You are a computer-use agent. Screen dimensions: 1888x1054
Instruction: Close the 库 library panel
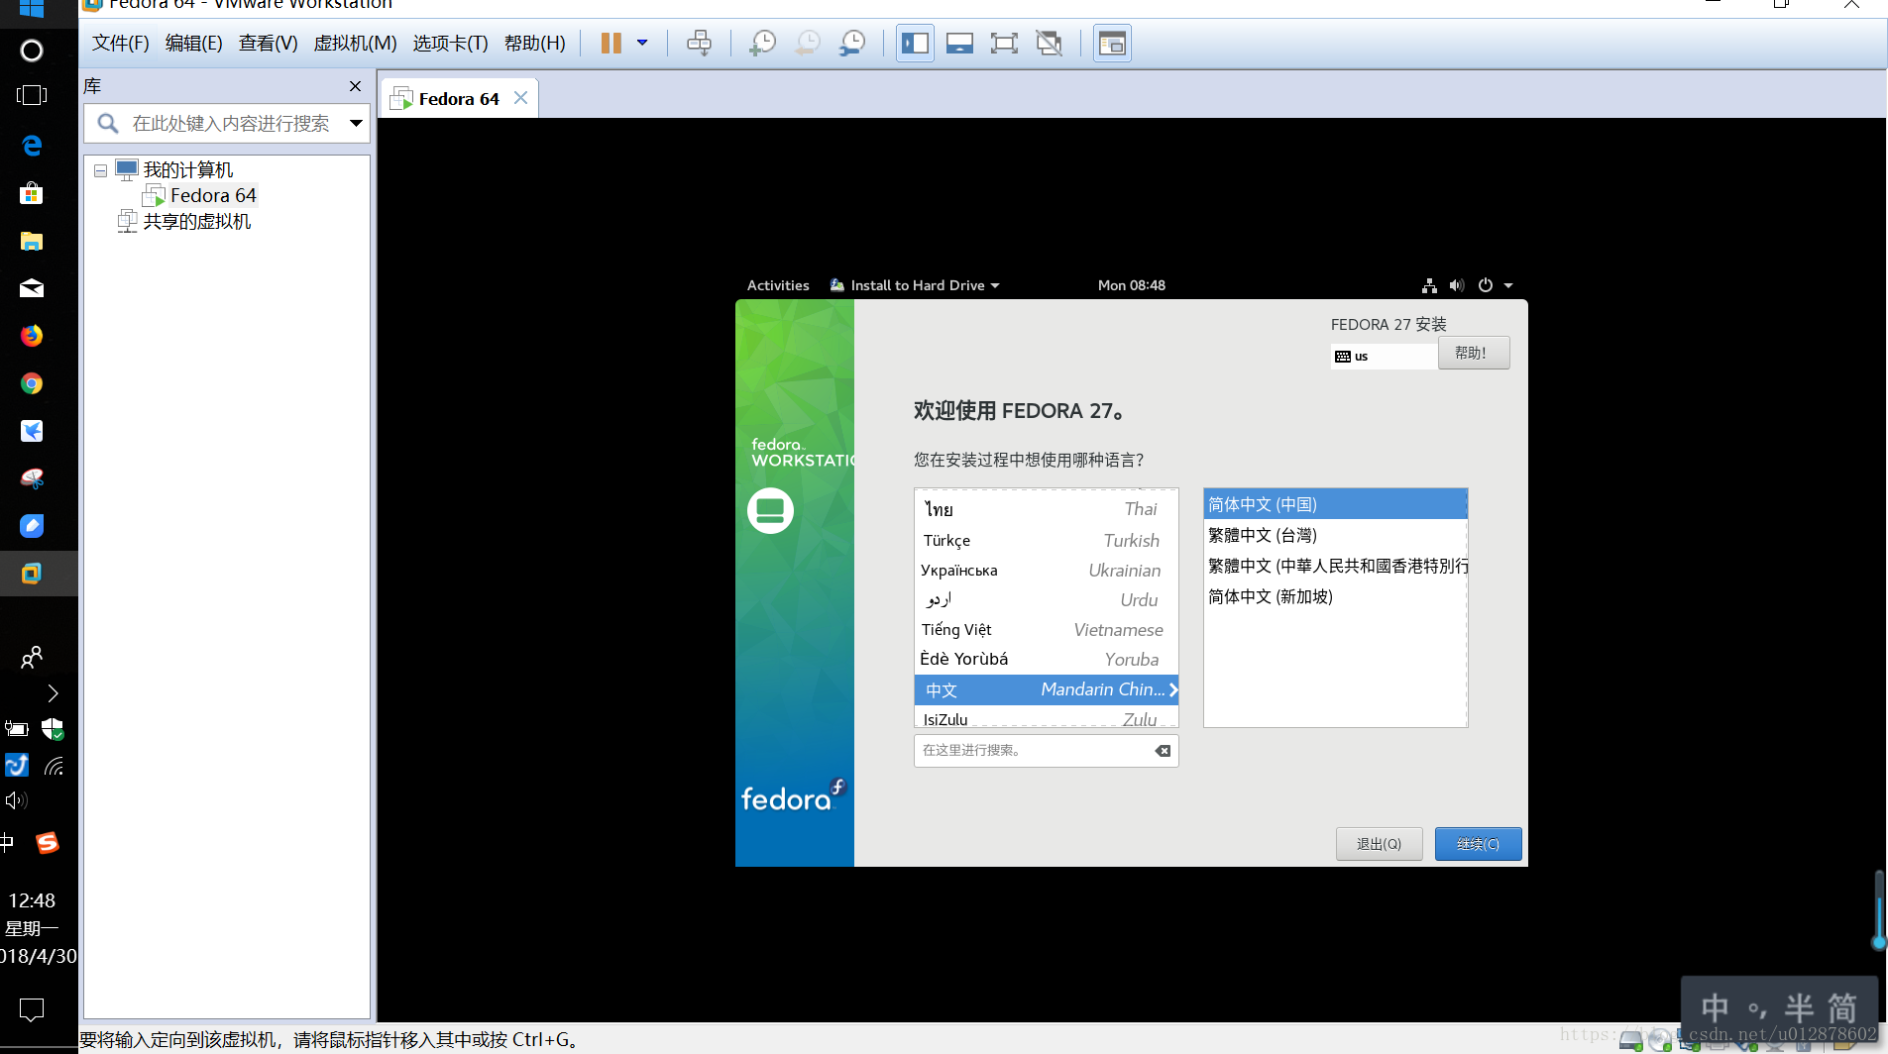click(355, 86)
